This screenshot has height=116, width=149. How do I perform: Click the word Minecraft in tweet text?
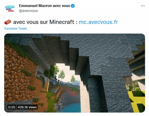pyautogui.click(x=62, y=22)
